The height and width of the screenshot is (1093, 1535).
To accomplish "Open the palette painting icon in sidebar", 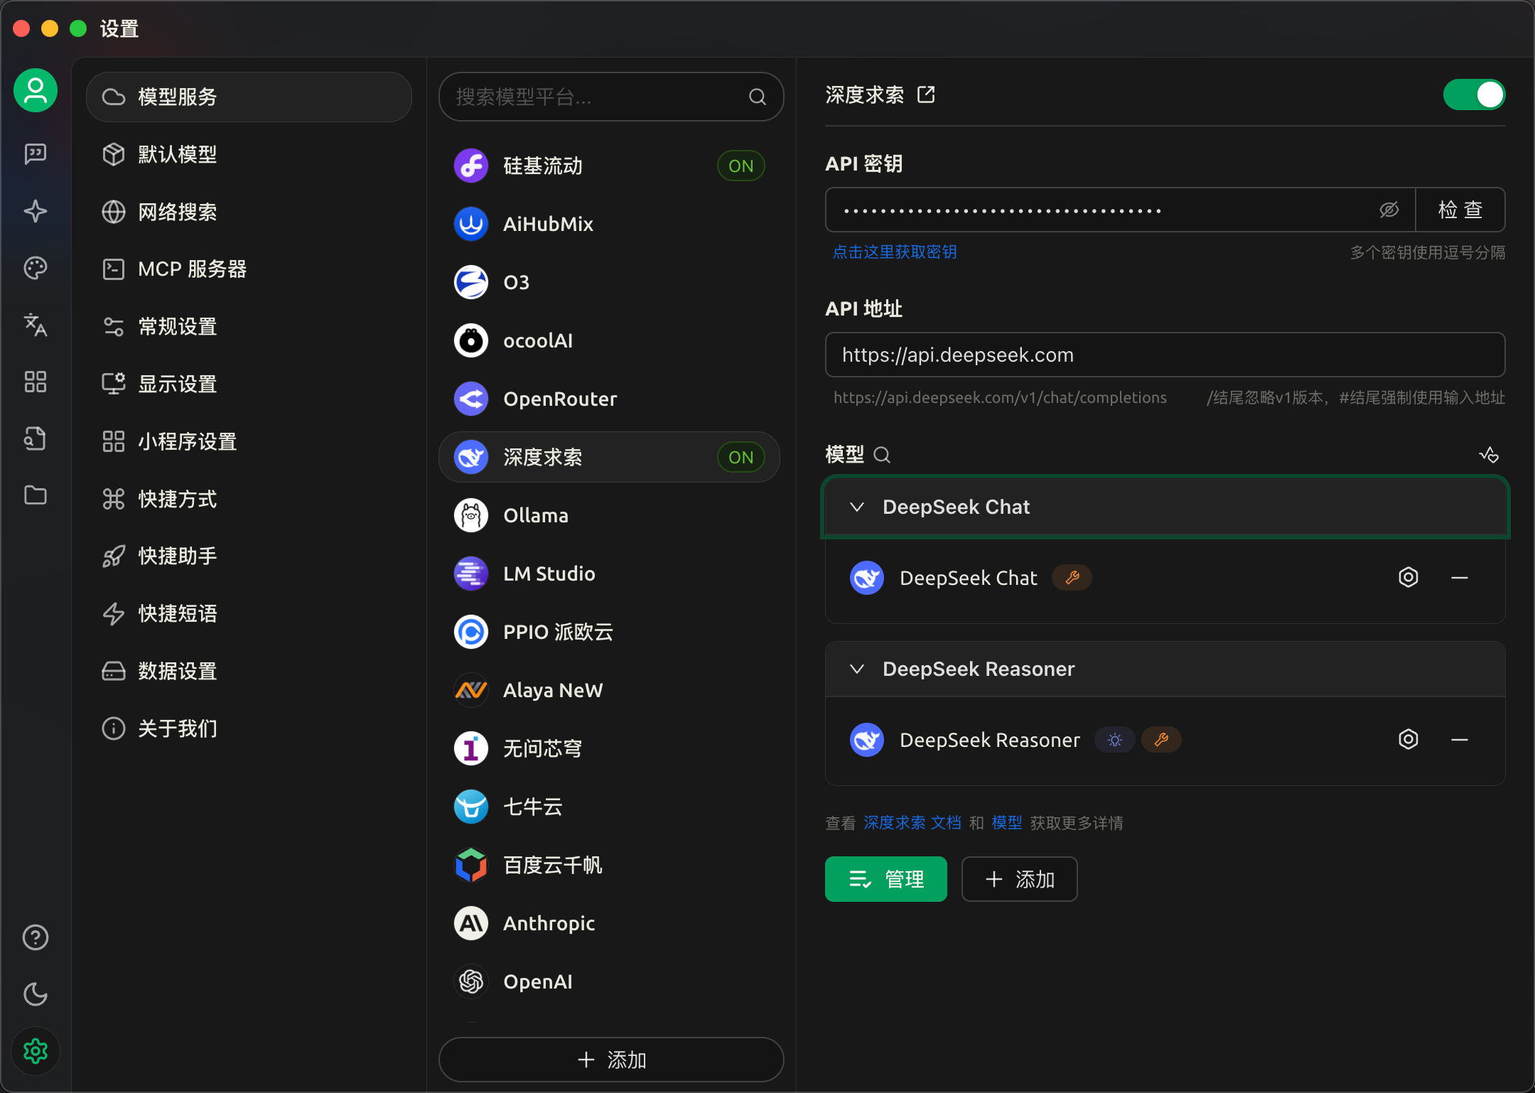I will (x=36, y=268).
